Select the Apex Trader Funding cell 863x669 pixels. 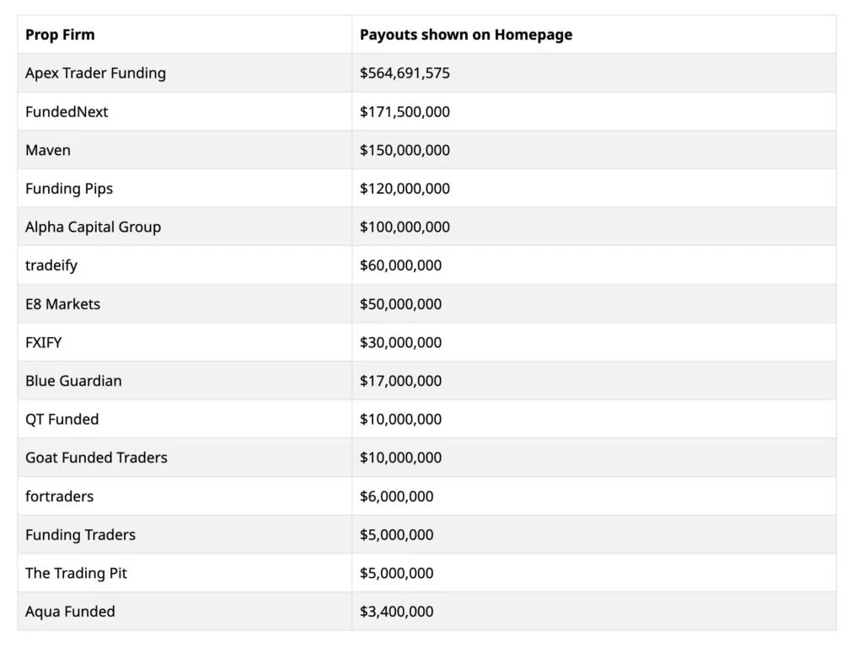click(95, 73)
